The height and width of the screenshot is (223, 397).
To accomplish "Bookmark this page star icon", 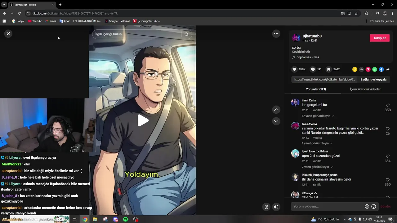I will point(356,13).
